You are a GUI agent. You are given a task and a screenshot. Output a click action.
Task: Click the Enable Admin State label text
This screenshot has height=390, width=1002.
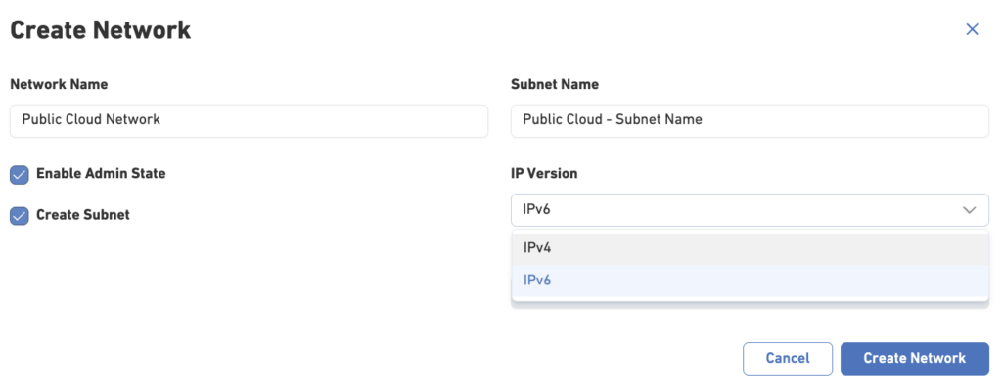[101, 174]
